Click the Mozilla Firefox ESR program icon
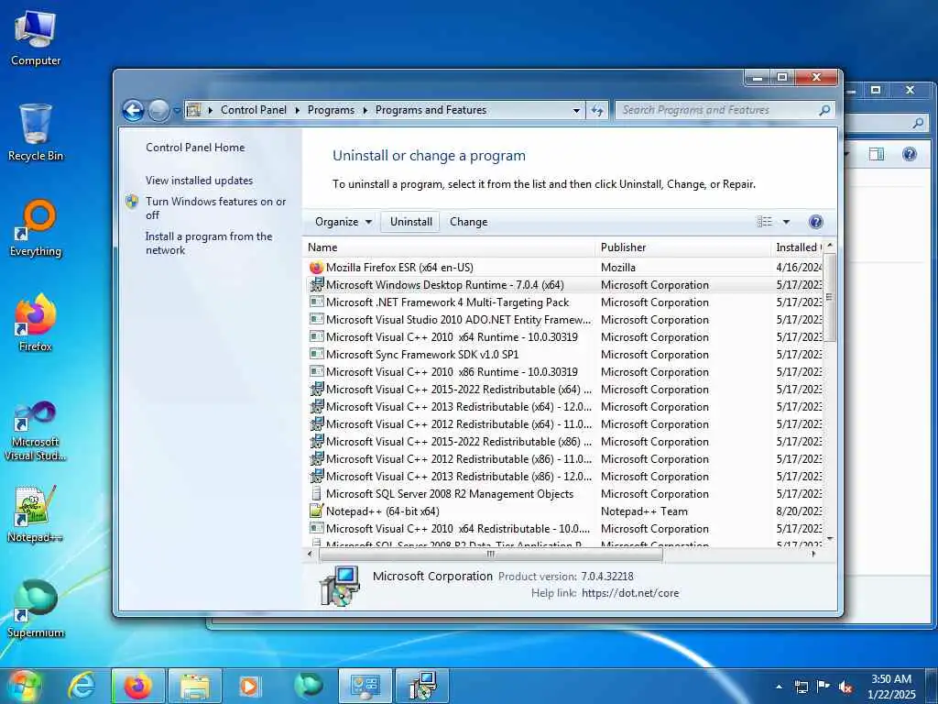The width and height of the screenshot is (938, 704). pos(316,268)
